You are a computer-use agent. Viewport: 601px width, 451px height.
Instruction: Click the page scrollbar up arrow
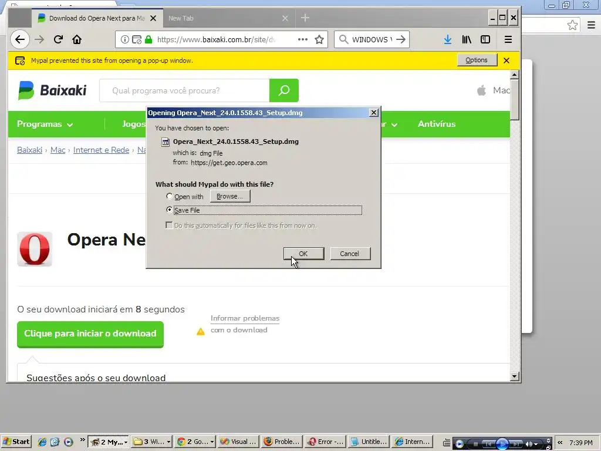(514, 75)
